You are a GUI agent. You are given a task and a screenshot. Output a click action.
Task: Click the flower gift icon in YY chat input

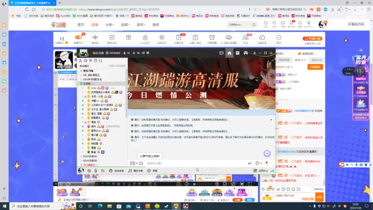(x=267, y=163)
